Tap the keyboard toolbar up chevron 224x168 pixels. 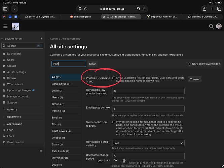point(108,160)
